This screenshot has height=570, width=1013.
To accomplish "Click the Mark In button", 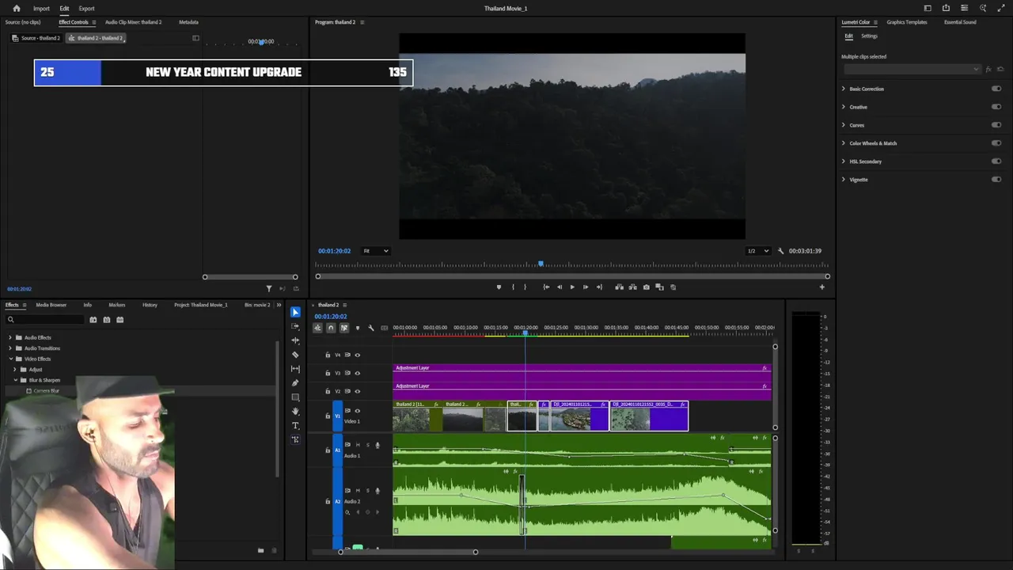I will [513, 287].
